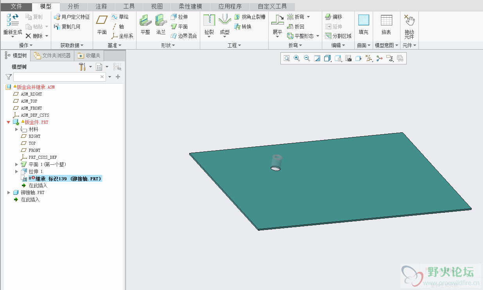Open the 工程 group dropdown
The width and height of the screenshot is (483, 290).
(234, 45)
